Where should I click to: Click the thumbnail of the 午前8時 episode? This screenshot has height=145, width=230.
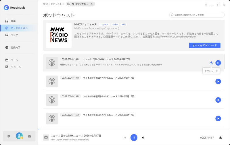click(52, 82)
